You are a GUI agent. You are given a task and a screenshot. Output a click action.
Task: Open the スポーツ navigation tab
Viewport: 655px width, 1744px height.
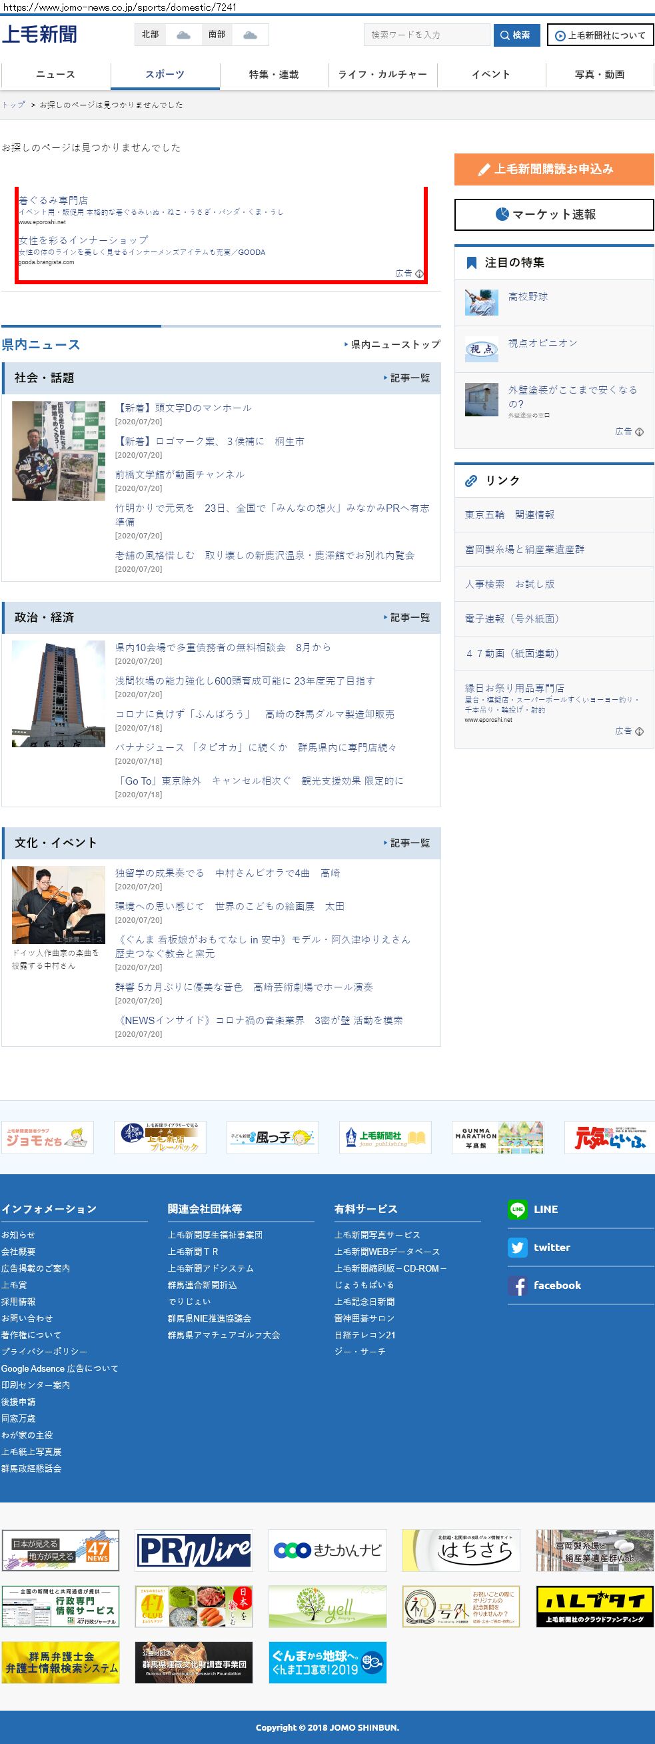point(165,75)
